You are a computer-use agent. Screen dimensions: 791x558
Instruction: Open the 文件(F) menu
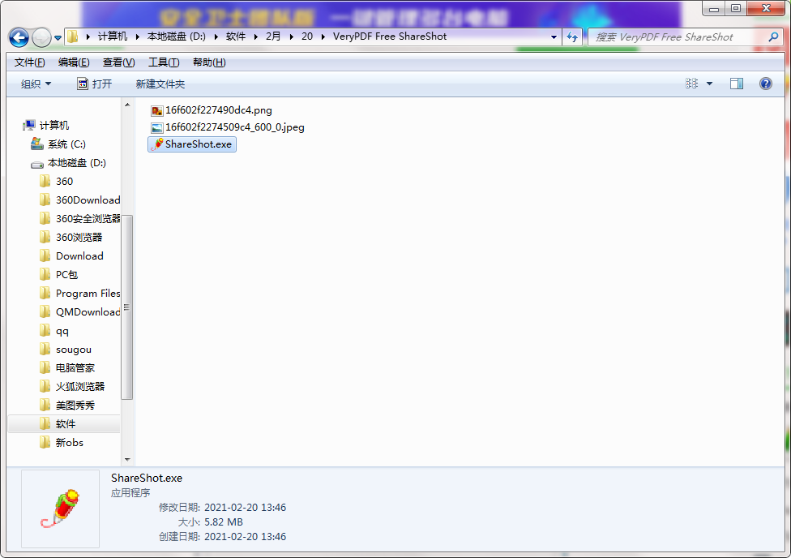point(29,62)
